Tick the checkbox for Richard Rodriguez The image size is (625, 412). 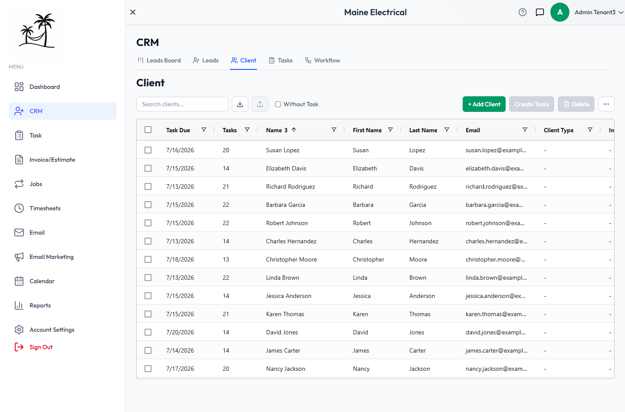pyautogui.click(x=148, y=186)
